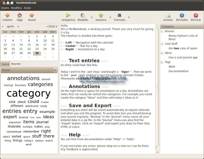Viewport: 204px width, 159px height.
Task: Click the scrollbar up arrow
Action: pos(157,26)
